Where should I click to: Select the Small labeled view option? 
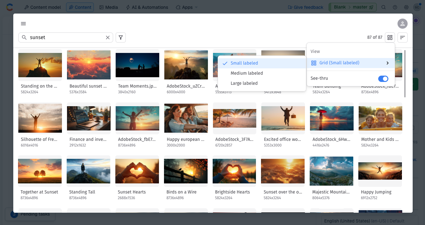(x=244, y=63)
